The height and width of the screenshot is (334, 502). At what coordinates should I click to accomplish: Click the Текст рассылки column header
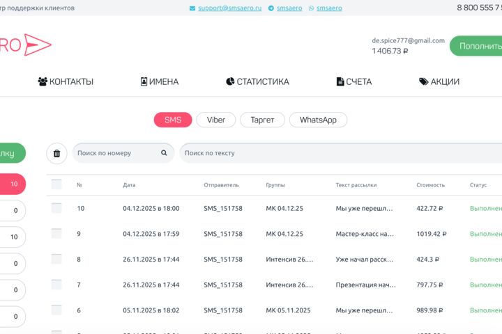pyautogui.click(x=356, y=185)
